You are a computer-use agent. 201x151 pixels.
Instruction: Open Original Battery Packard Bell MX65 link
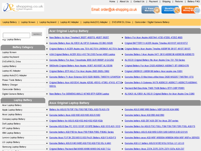tap(80, 149)
